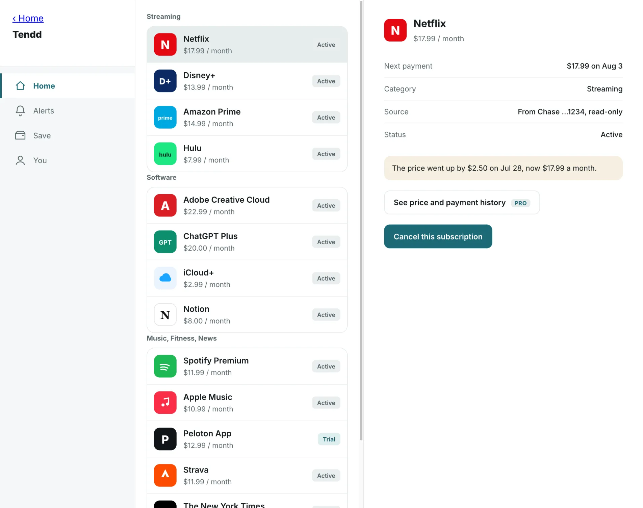Select the Disney+ subscription name
The image size is (643, 508).
[x=199, y=75]
